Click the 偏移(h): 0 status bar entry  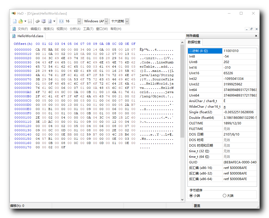17,206
